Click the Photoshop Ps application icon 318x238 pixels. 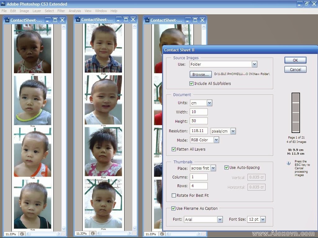(3, 3)
